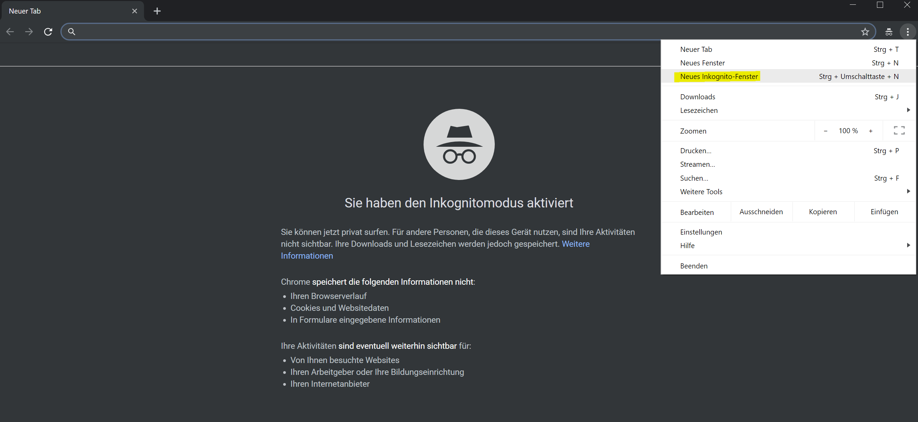This screenshot has height=422, width=918.
Task: Open the Hilfe menu item
Action: 788,245
